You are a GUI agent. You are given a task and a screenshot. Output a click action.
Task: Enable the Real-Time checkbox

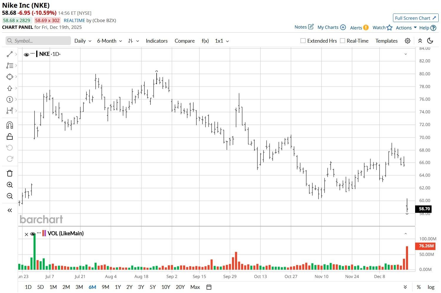(342, 41)
